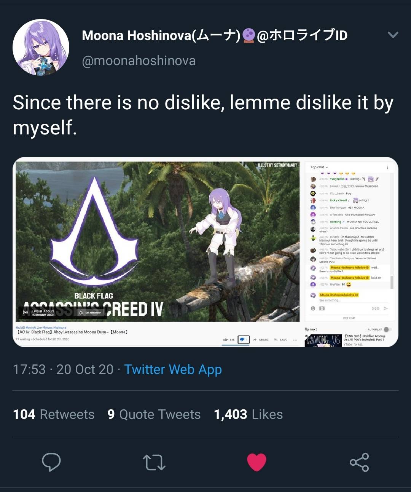The image size is (411, 492).
Task: Open the Top chat dropdown
Action: point(319,167)
